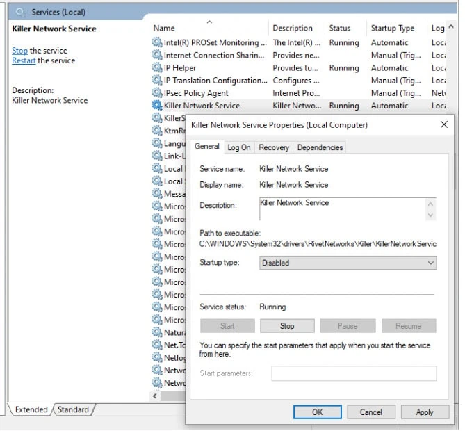465x431 pixels.
Task: Sort by the Log column header
Action: point(438,28)
